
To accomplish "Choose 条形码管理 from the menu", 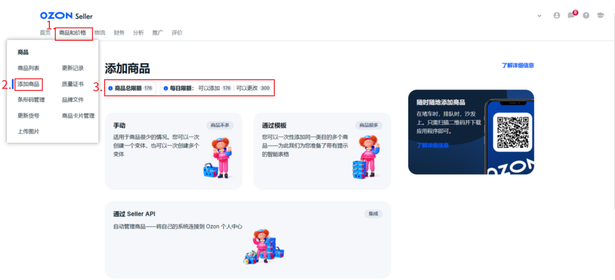I will (x=31, y=100).
